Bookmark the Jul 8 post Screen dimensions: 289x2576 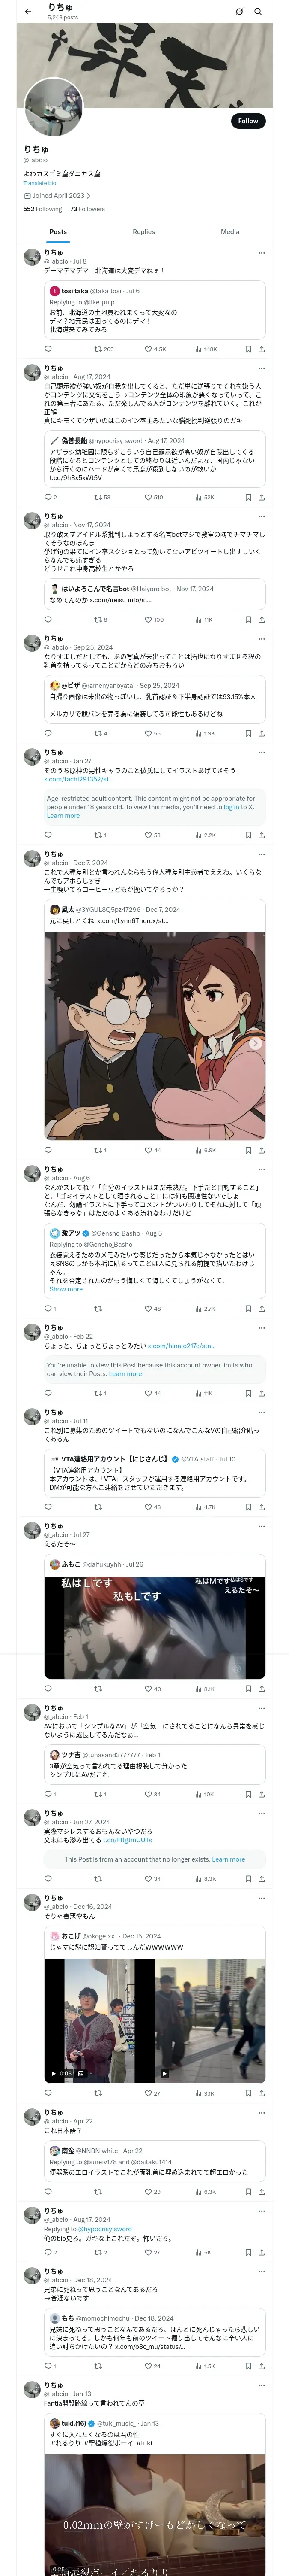[248, 349]
